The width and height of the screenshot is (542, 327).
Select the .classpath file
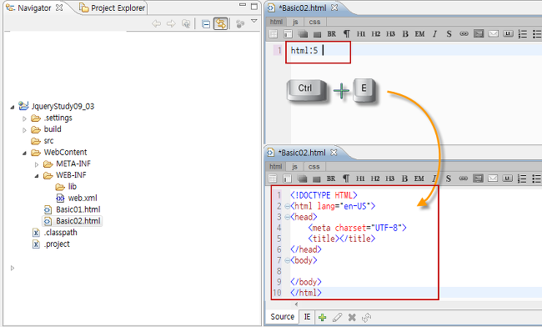[54, 233]
